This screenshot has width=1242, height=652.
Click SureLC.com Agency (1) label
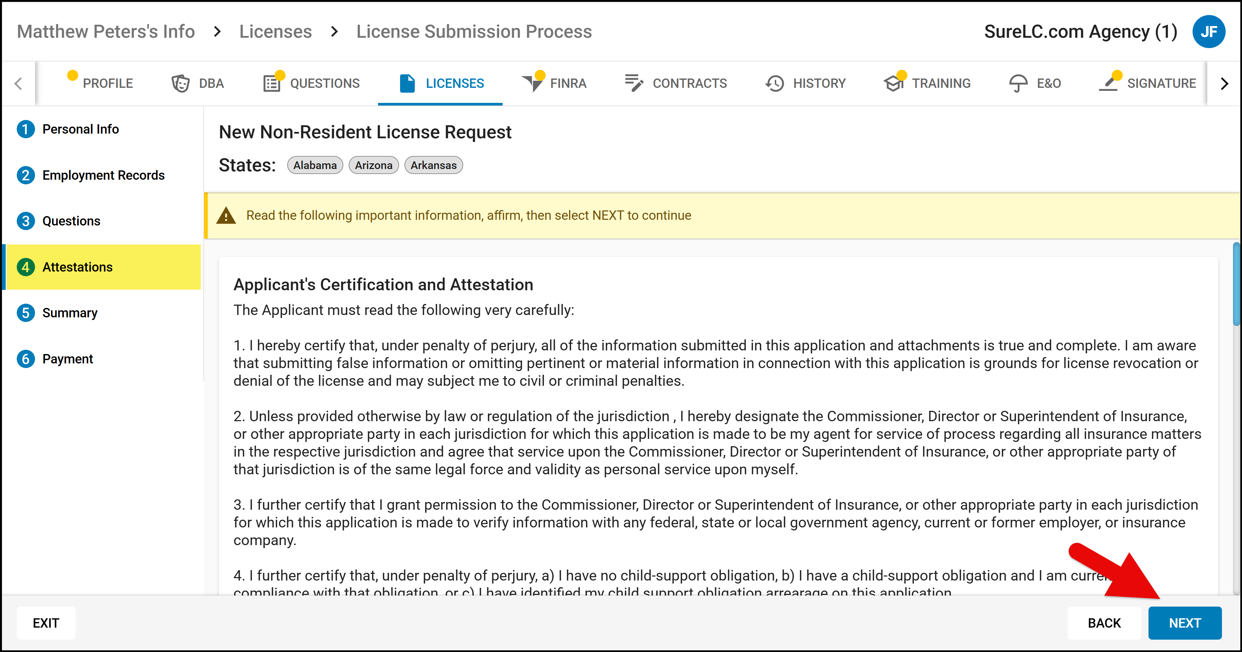coord(1080,32)
